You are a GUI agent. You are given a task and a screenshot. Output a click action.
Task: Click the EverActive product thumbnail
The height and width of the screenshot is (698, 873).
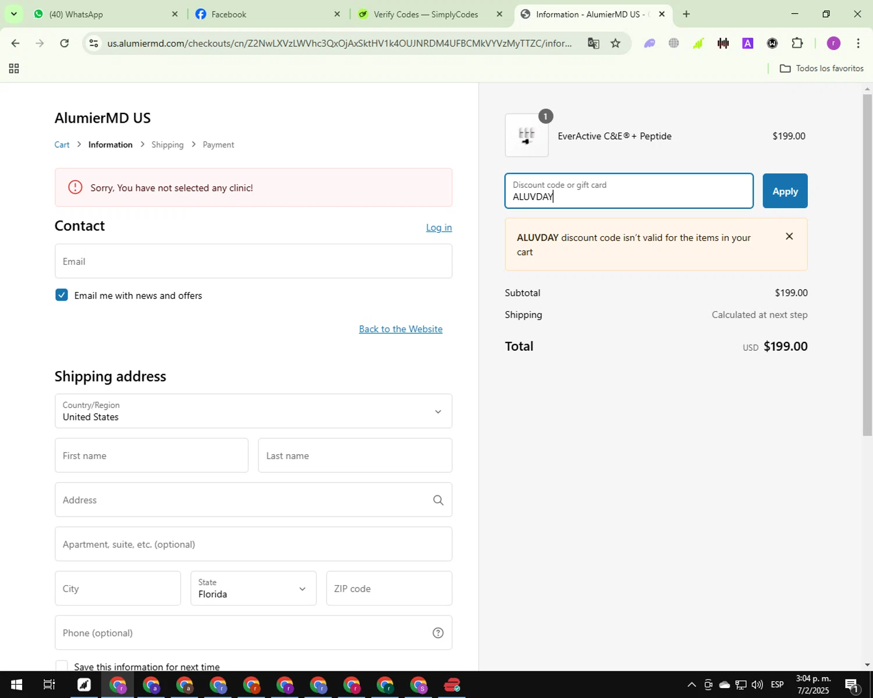pyautogui.click(x=527, y=136)
